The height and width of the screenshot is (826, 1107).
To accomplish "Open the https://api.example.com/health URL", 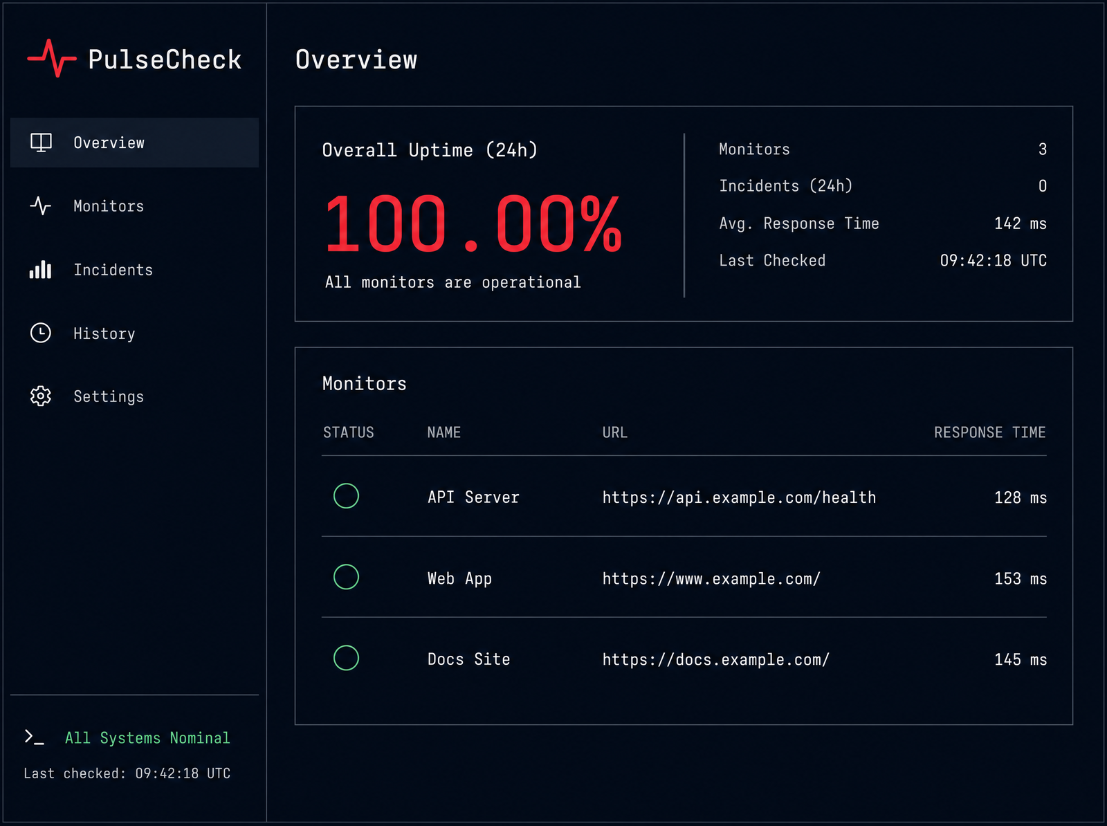I will pos(739,497).
